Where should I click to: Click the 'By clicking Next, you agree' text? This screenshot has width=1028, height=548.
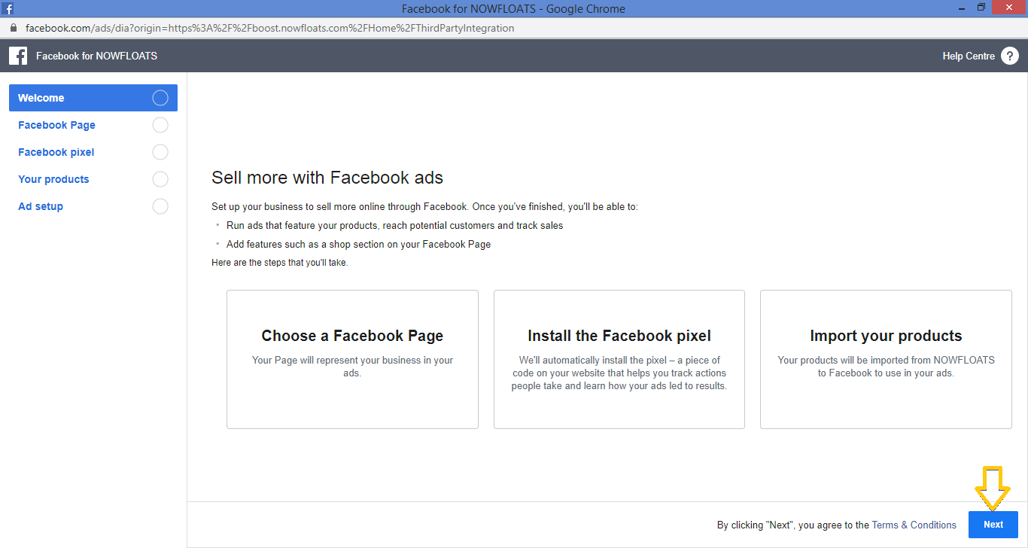coord(792,525)
